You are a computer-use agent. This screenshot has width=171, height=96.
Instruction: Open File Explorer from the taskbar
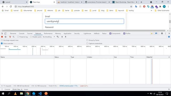click(x=21, y=94)
